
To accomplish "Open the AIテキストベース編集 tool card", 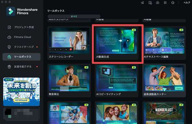I will [x=164, y=43].
